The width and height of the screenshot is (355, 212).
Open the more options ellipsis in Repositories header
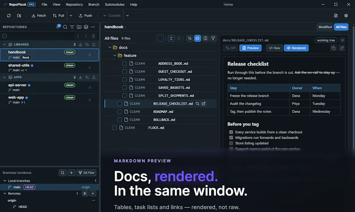[93, 27]
